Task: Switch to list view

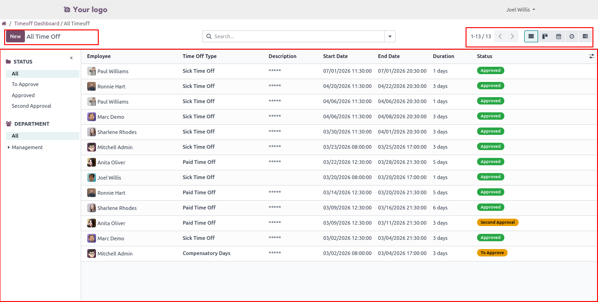Action: [531, 36]
